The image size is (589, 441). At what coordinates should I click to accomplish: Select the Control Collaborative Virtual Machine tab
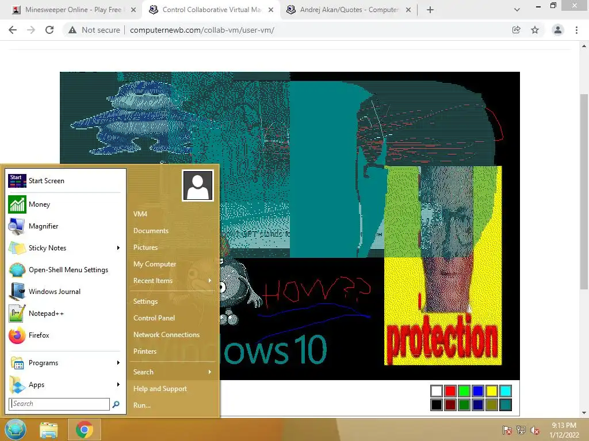click(x=211, y=10)
